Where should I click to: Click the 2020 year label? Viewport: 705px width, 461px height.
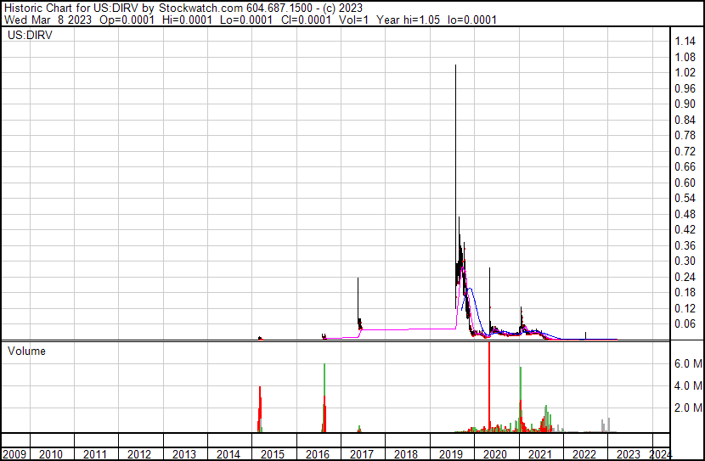coord(495,454)
